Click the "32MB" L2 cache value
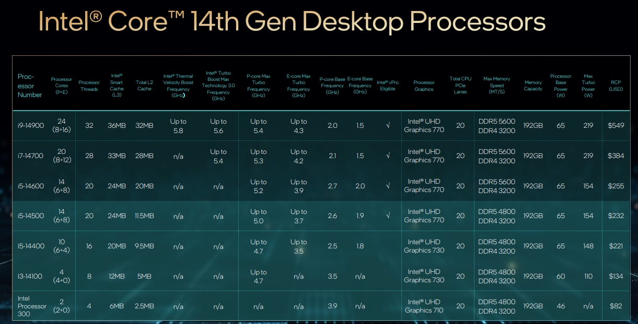Viewport: 638px width, 324px height. 144,126
